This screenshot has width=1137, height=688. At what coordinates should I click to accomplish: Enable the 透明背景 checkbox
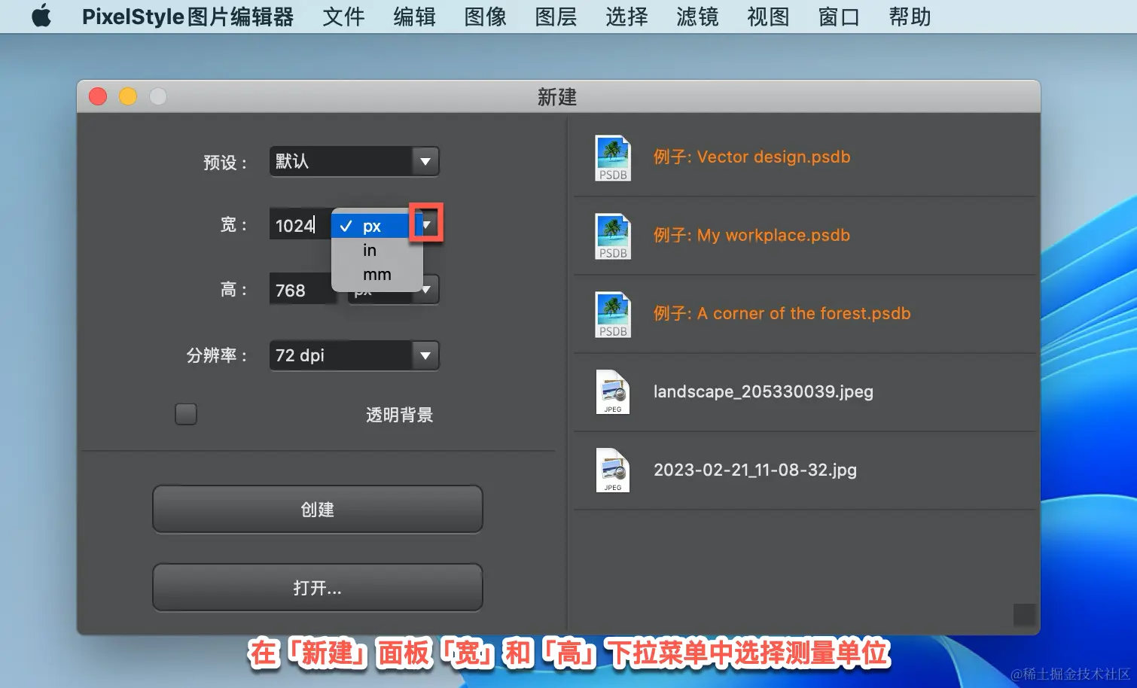[x=186, y=414]
